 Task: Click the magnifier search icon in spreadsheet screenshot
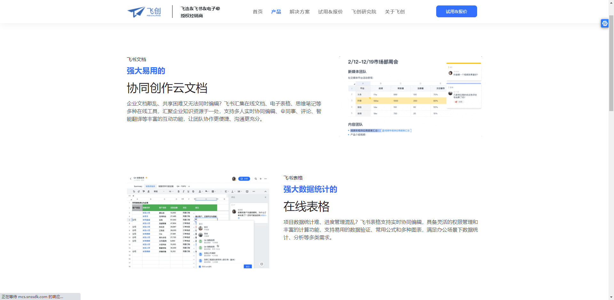tap(256, 179)
